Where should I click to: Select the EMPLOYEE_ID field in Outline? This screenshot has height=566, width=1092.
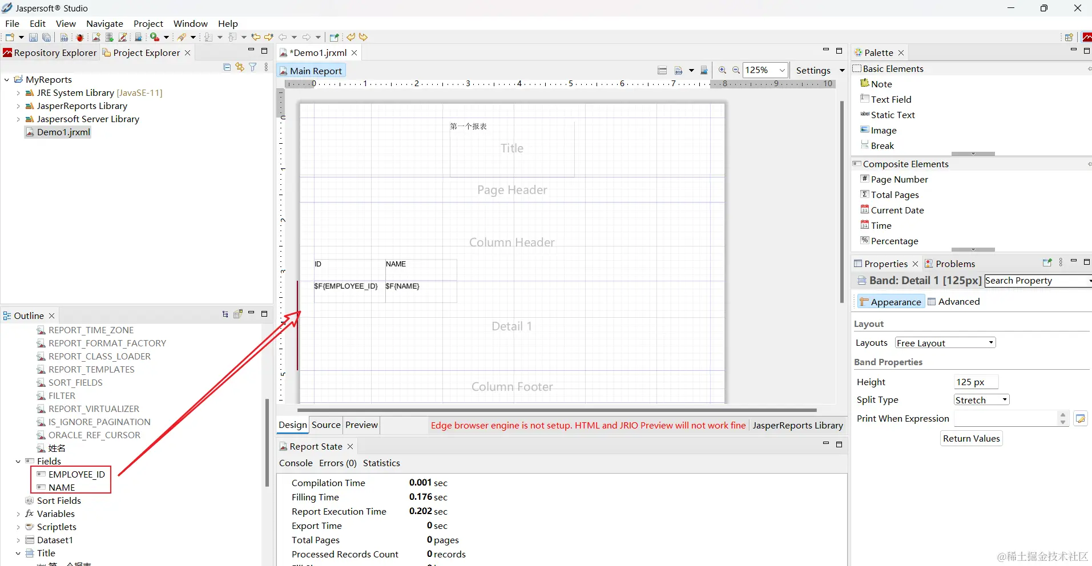(x=71, y=474)
